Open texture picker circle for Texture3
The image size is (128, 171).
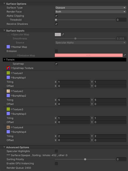12,109
